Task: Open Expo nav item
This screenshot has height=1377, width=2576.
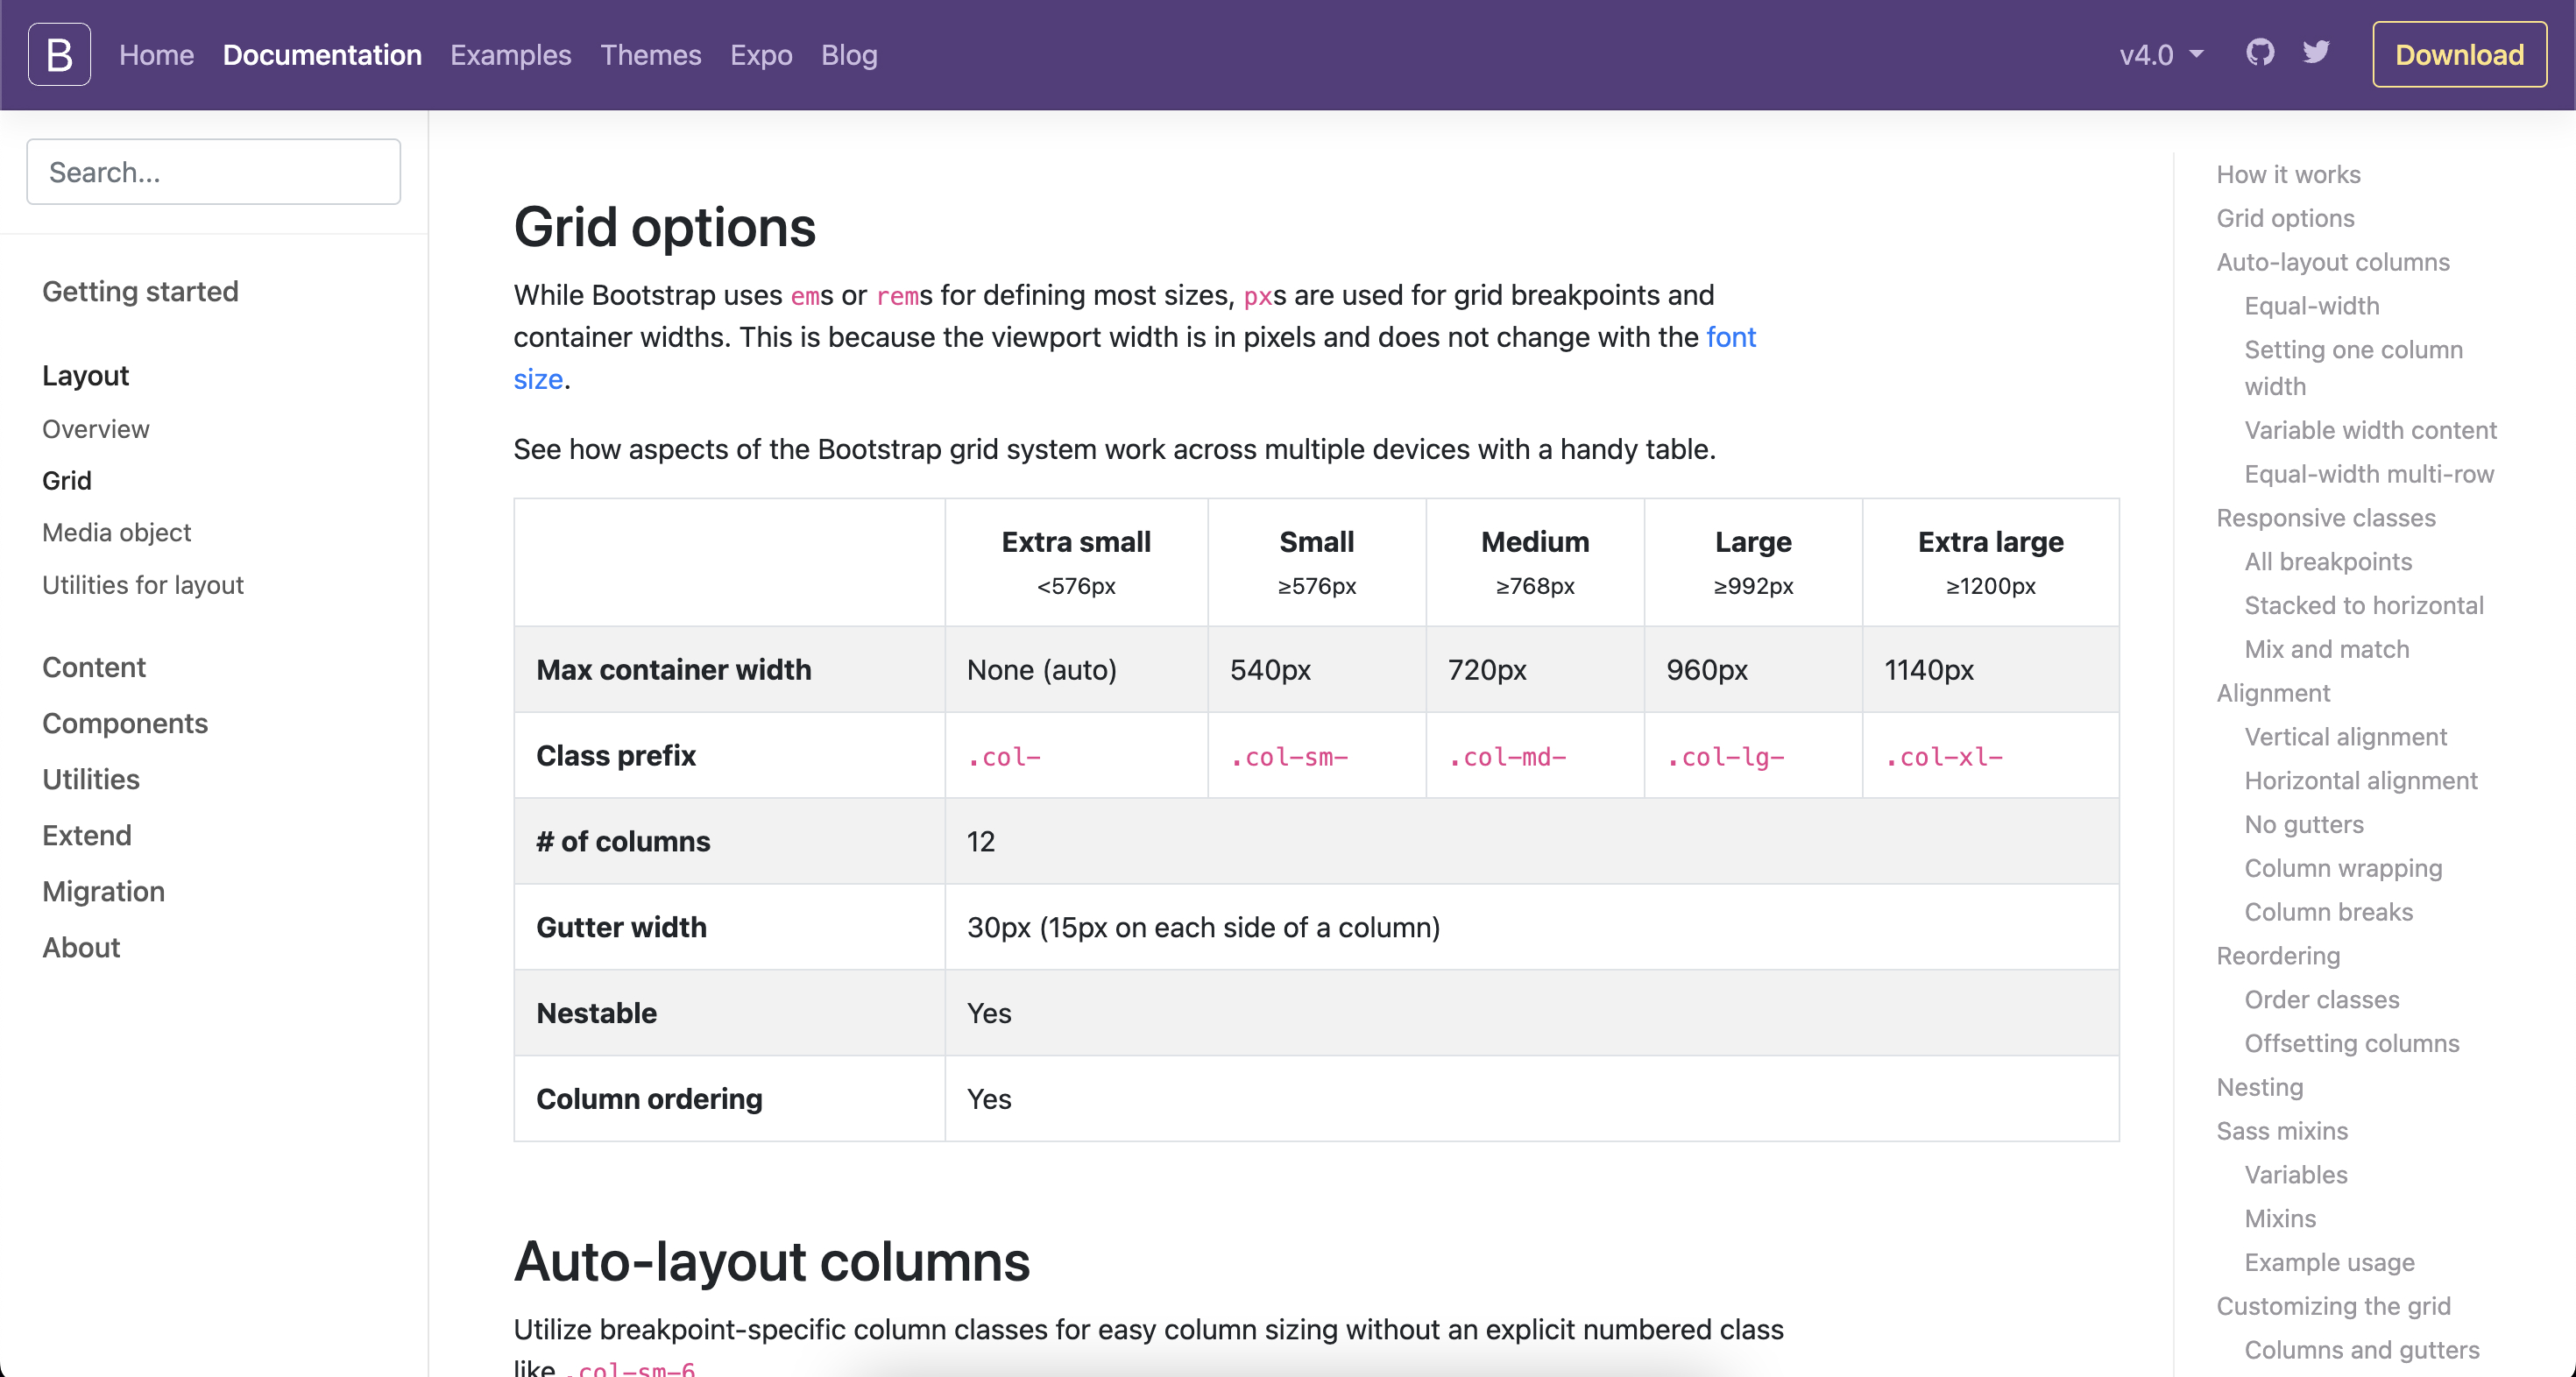Action: click(761, 55)
